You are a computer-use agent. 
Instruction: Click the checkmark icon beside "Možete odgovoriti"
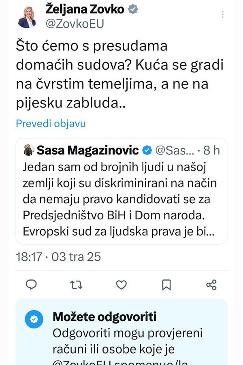[34, 319]
